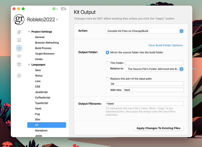Click the This folder path field
202x147 pixels.
pyautogui.click(x=155, y=63)
